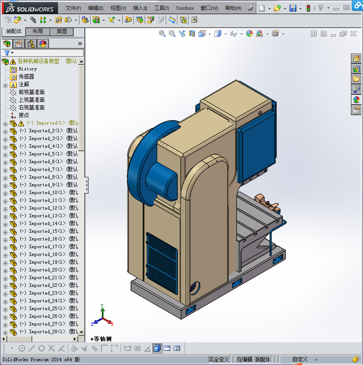Viewport: 363px width, 365px height.
Task: Open Appearances color ball in task pane
Action: click(x=356, y=100)
